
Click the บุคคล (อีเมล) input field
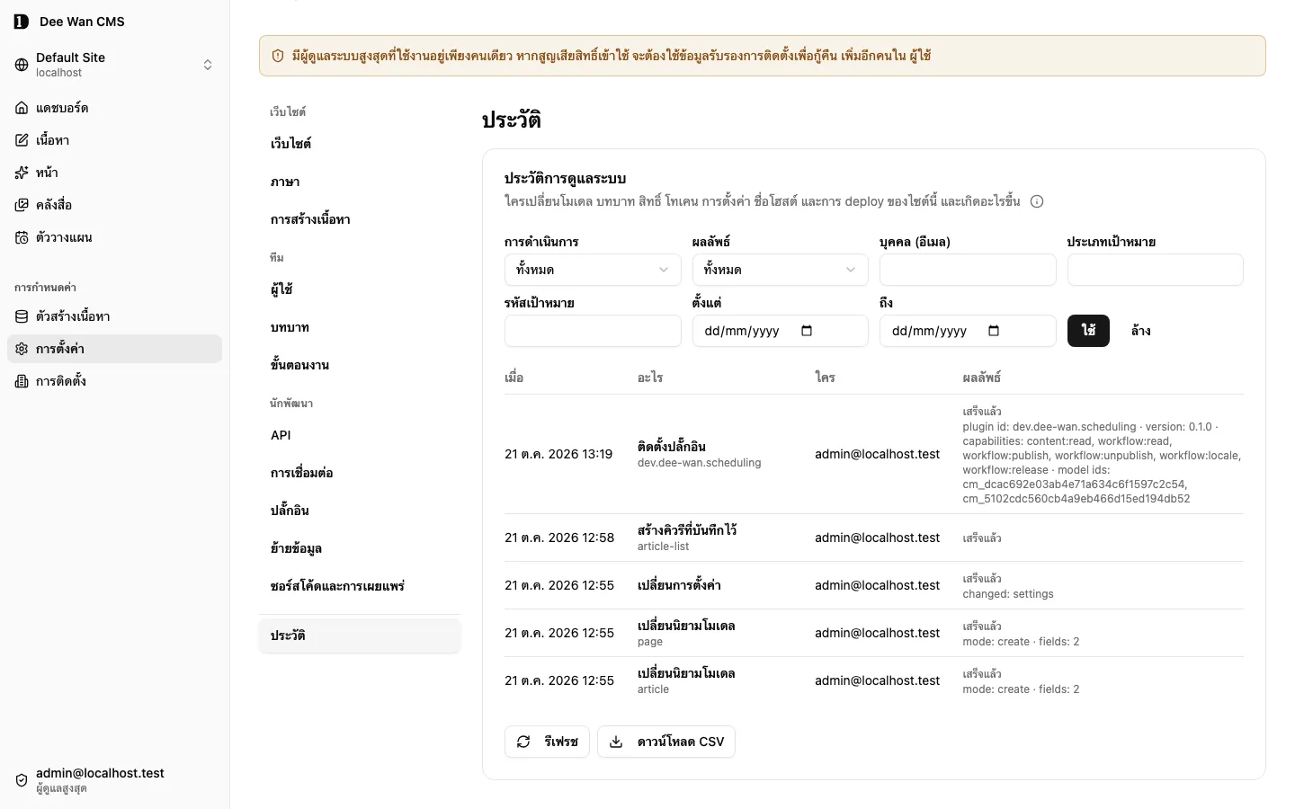pyautogui.click(x=968, y=270)
